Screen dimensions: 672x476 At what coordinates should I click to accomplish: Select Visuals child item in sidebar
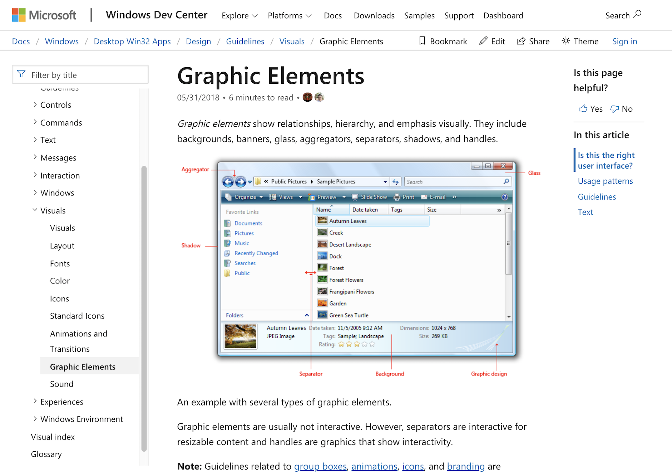pos(63,228)
